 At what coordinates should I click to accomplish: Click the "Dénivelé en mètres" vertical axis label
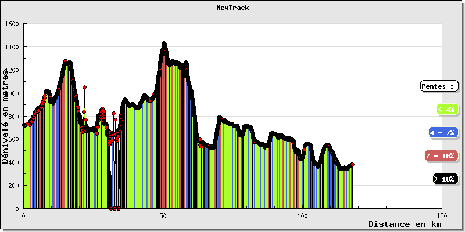pyautogui.click(x=5, y=116)
